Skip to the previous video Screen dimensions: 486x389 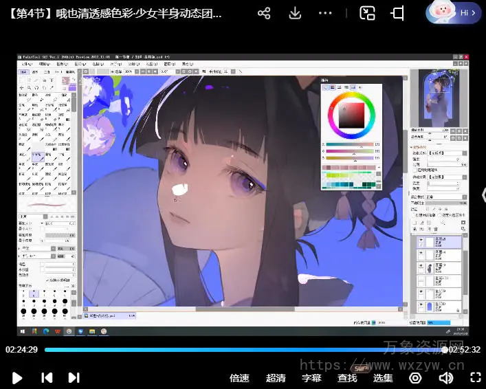47,377
